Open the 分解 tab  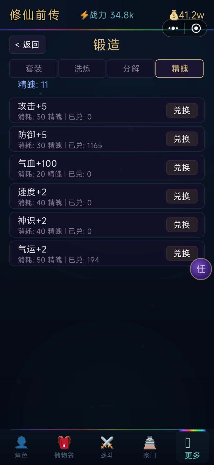(131, 69)
